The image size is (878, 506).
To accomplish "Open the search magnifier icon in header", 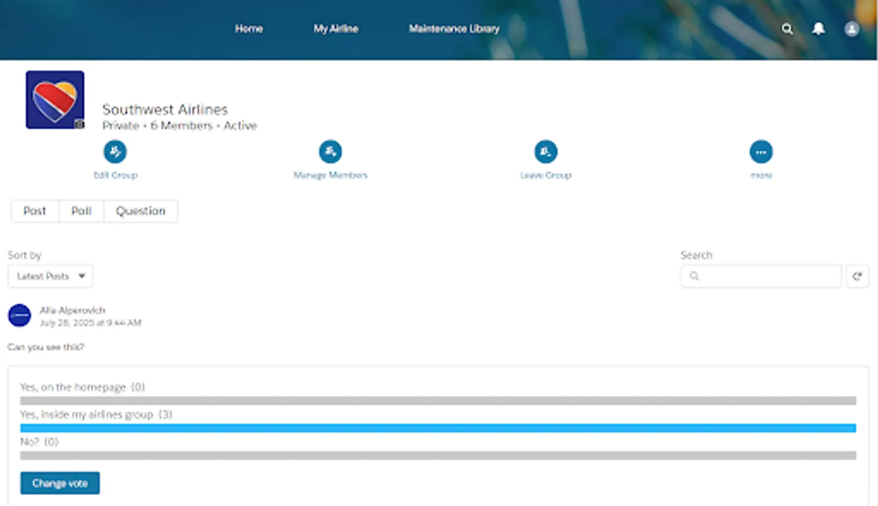I will click(x=787, y=29).
